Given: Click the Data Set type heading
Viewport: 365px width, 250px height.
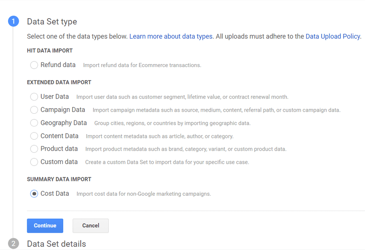Looking at the screenshot, I should pyautogui.click(x=52, y=21).
